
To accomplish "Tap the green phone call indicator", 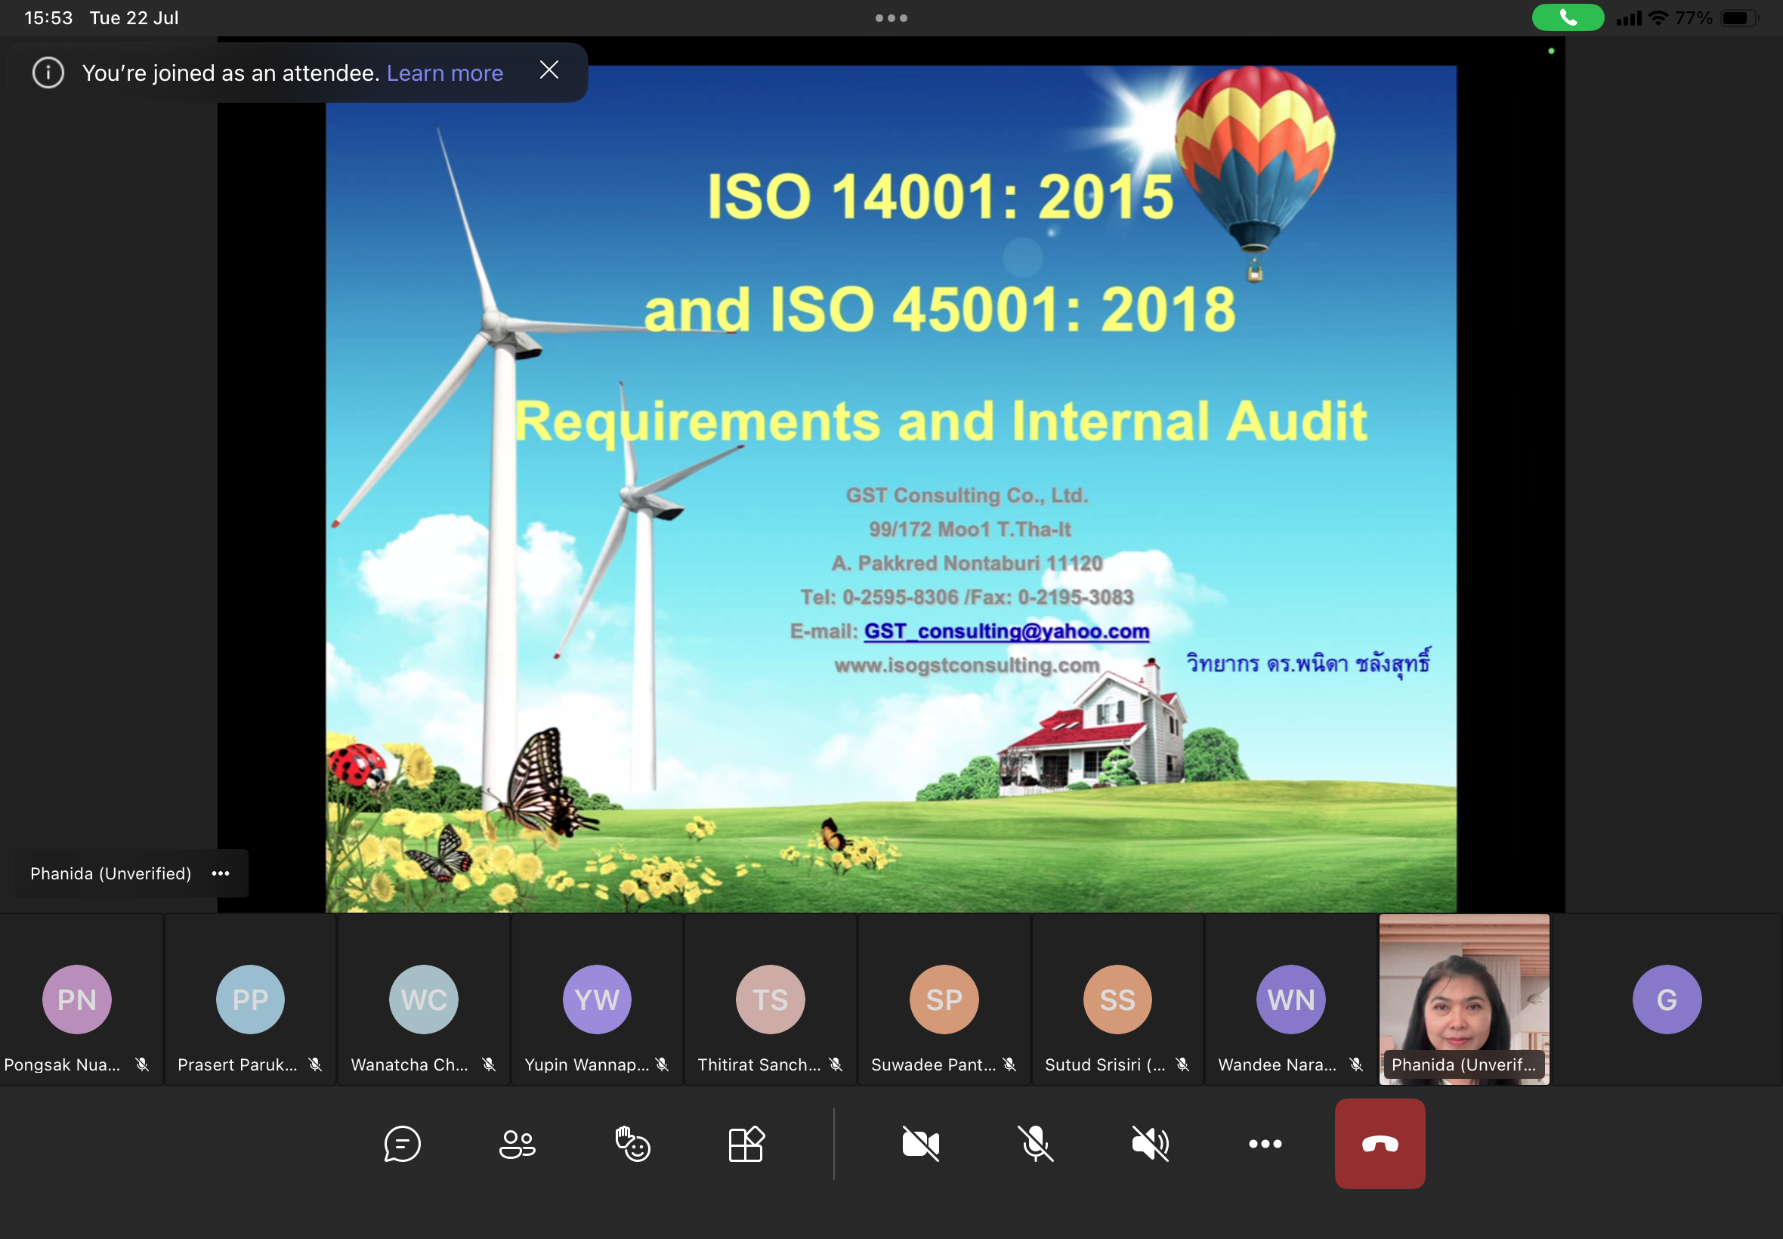I will coord(1567,18).
